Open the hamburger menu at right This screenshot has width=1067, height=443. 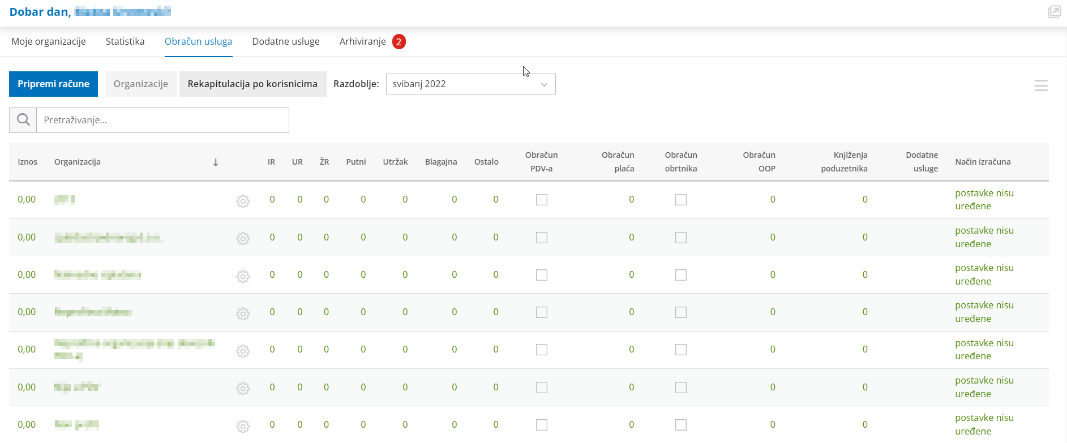click(1040, 85)
